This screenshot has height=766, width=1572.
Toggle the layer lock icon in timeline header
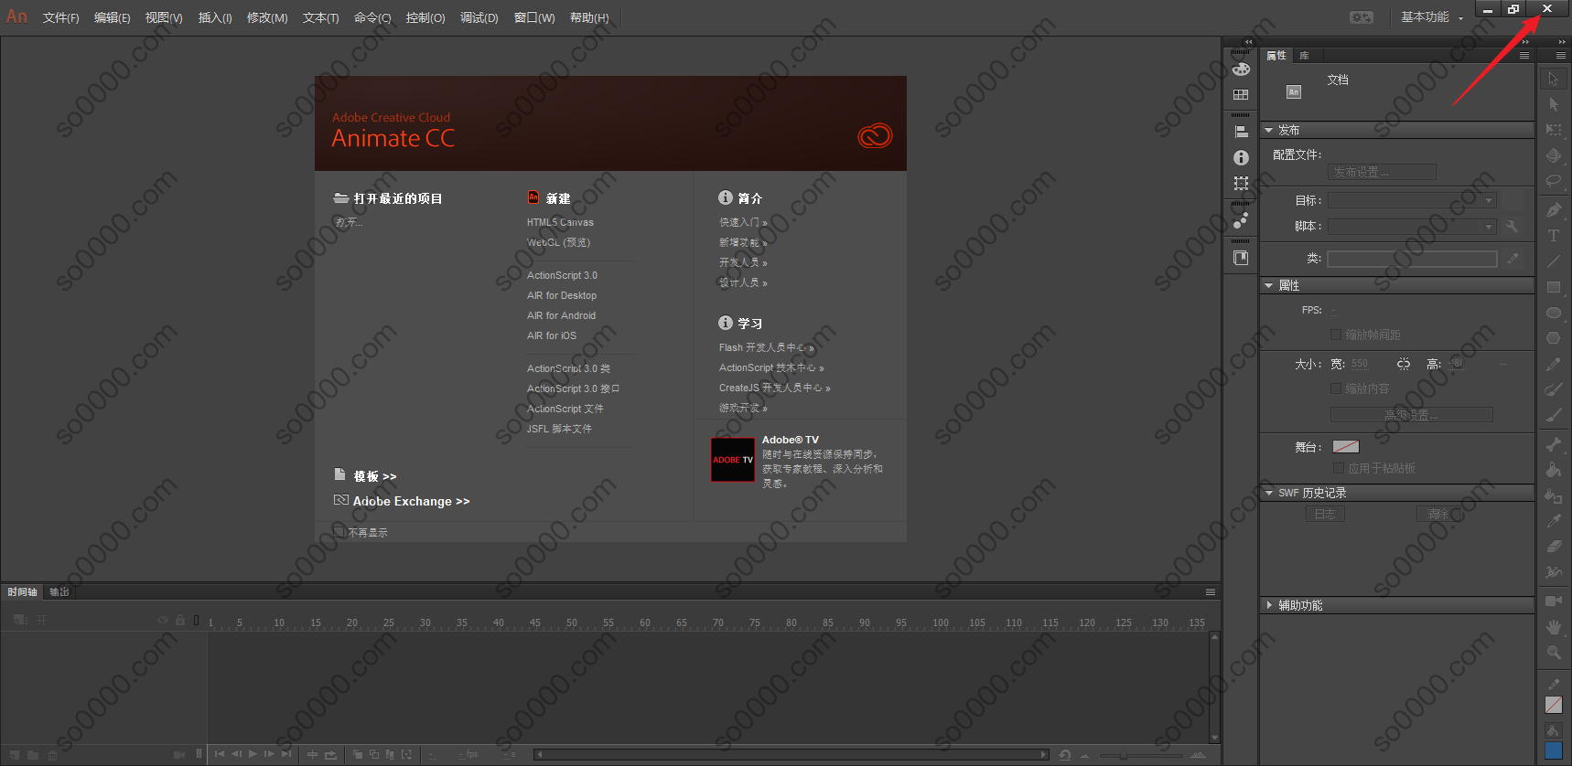coord(180,620)
